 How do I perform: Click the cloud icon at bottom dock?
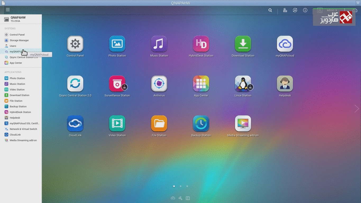pos(173,198)
